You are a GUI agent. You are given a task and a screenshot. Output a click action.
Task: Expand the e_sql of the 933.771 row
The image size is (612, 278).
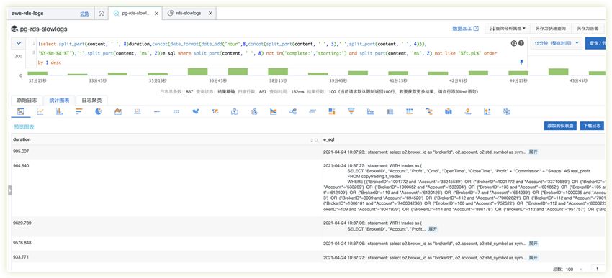point(533,258)
